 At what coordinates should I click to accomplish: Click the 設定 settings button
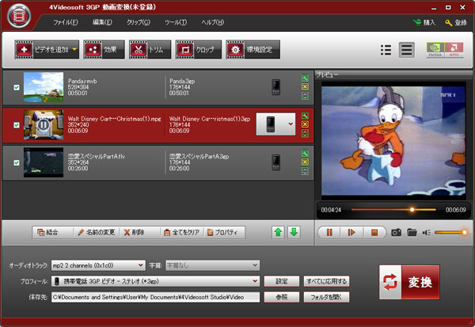(282, 281)
